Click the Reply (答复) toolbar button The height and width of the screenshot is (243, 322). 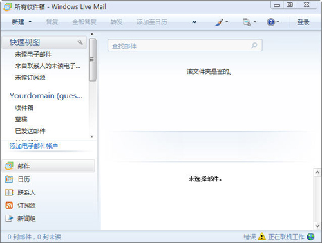[52, 22]
